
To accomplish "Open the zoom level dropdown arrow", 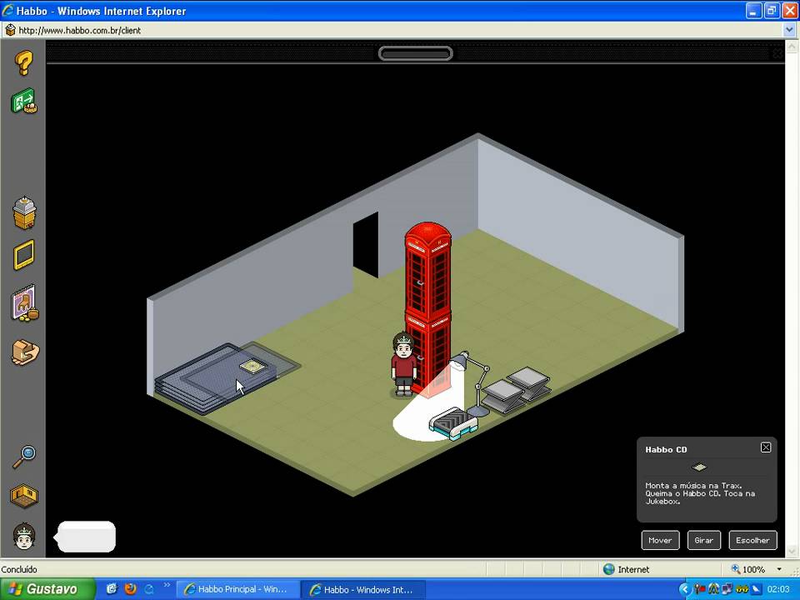I will (779, 569).
